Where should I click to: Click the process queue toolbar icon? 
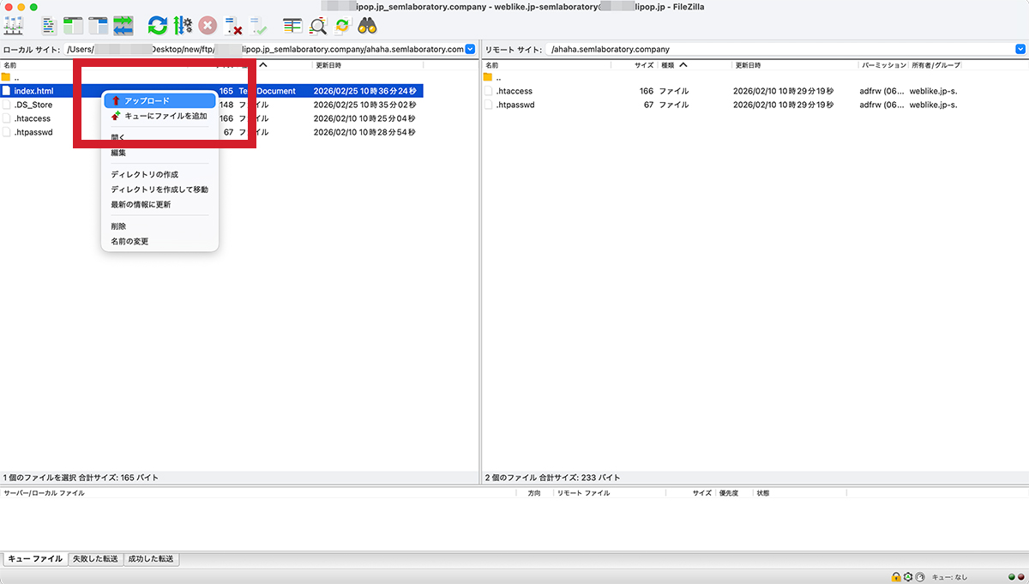point(183,26)
